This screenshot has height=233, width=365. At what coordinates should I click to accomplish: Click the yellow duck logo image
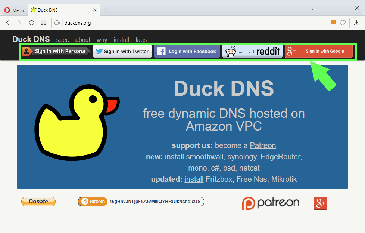tap(77, 122)
